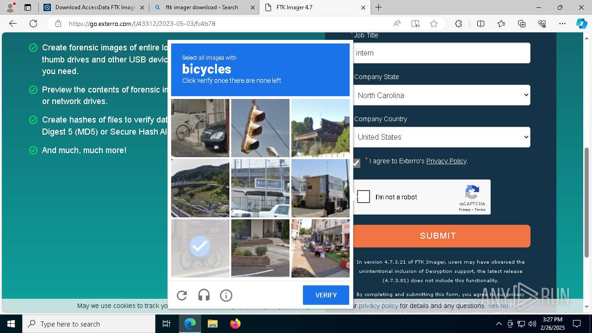Click the browser Back arrow
This screenshot has width=592, height=333.
(x=13, y=24)
